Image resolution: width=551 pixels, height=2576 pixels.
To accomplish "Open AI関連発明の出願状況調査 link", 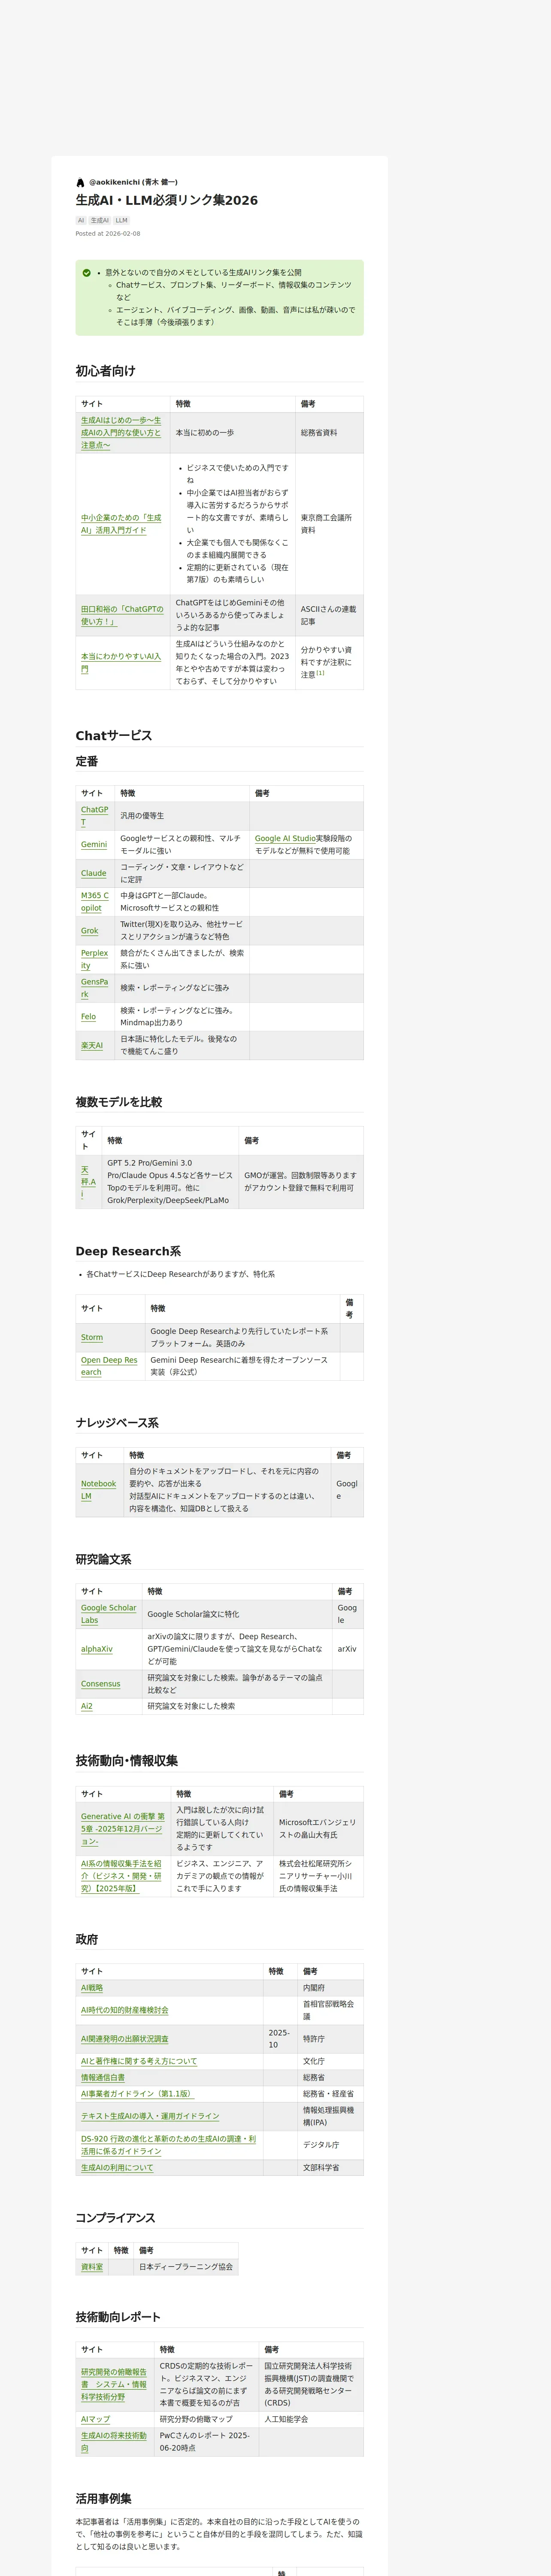I will click(x=125, y=2039).
